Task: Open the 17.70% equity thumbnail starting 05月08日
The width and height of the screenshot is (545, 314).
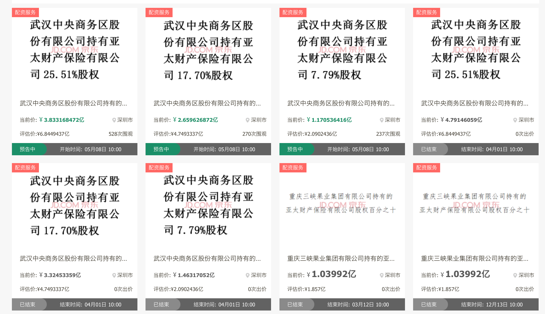Action: [208, 50]
